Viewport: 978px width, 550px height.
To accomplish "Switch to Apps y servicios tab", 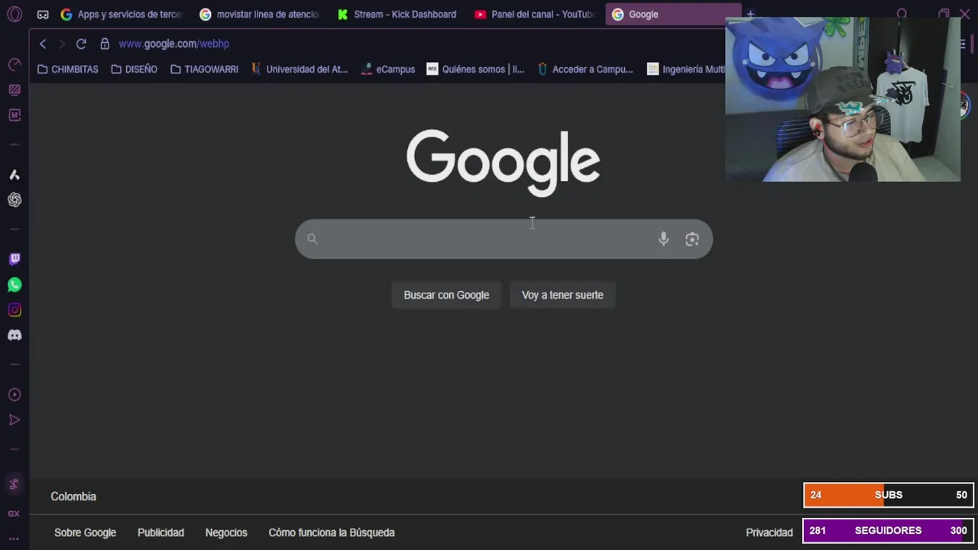I will [122, 14].
